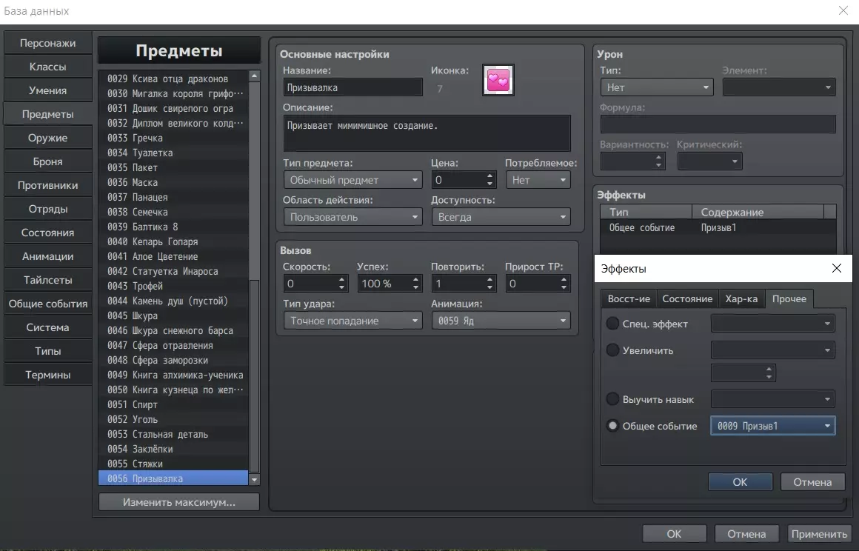The width and height of the screenshot is (859, 551).
Task: Open the Типы database section
Action: tap(47, 351)
